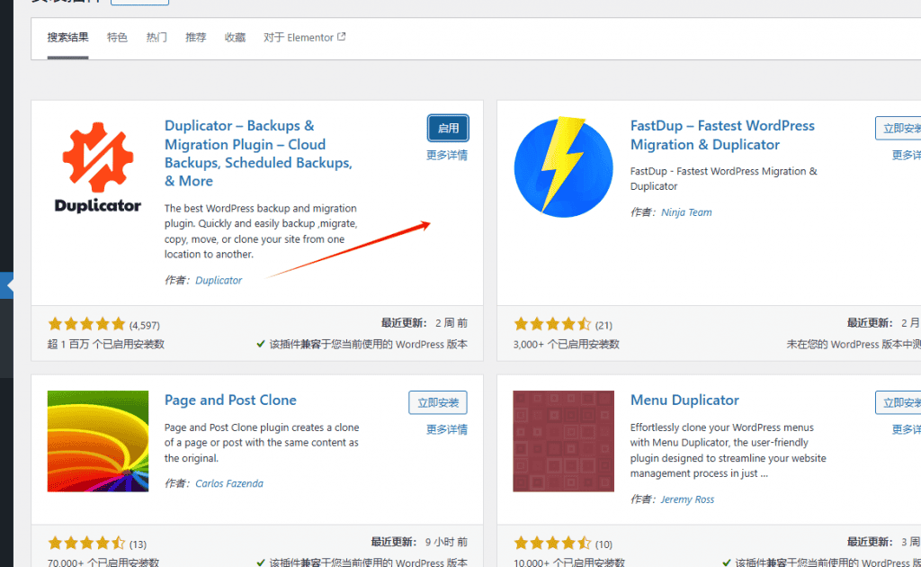Click the FastDup lightning bolt icon
The width and height of the screenshot is (921, 567).
click(x=563, y=166)
